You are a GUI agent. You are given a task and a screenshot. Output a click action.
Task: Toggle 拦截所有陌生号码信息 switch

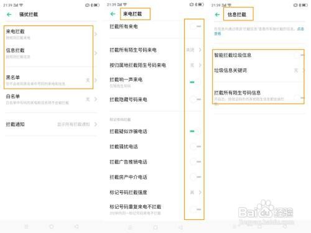pos(299,98)
